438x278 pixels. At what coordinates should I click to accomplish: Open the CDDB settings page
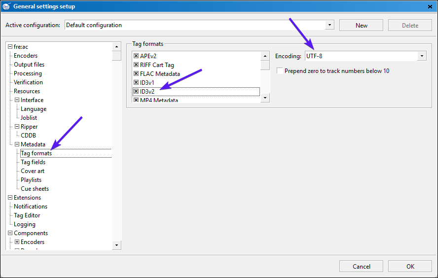click(x=28, y=136)
